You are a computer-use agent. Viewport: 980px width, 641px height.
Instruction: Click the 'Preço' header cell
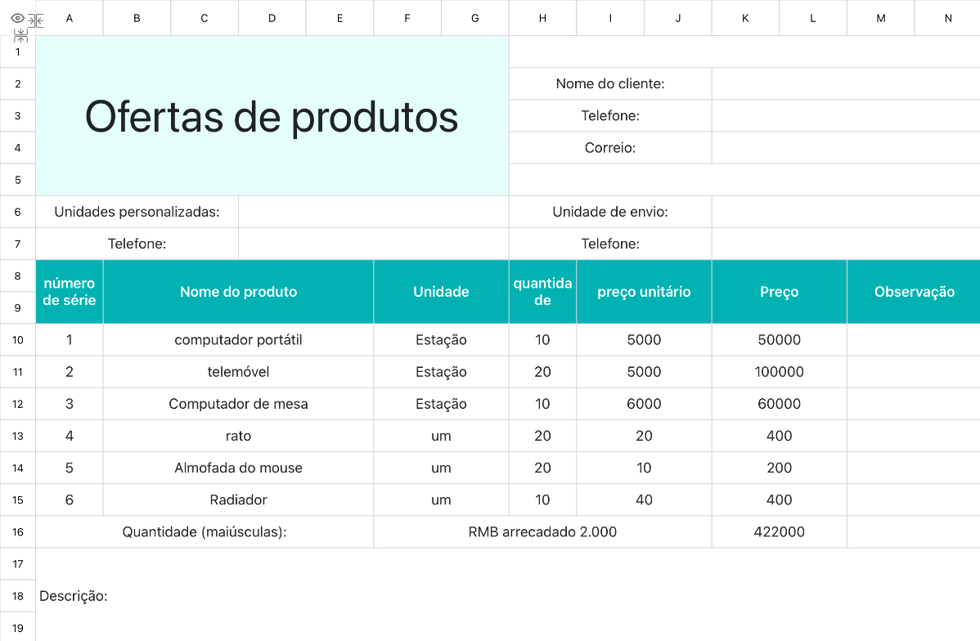click(780, 292)
